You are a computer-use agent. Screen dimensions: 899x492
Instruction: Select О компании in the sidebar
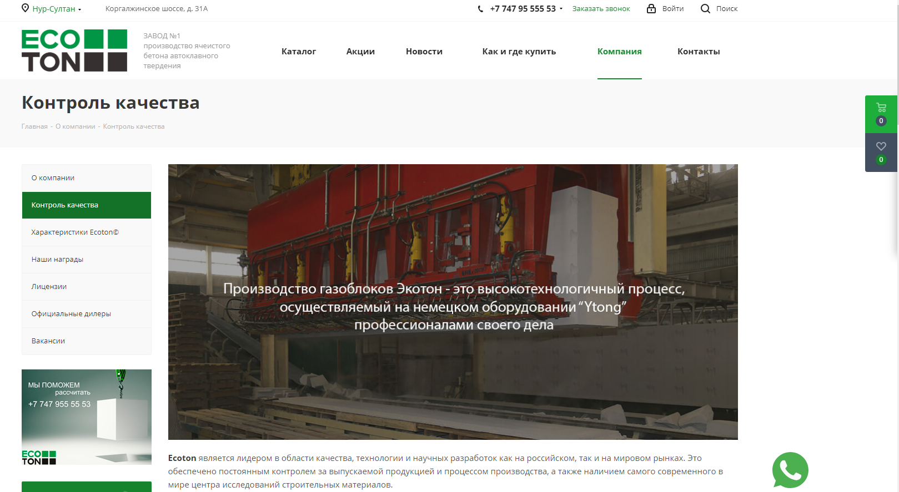point(87,178)
